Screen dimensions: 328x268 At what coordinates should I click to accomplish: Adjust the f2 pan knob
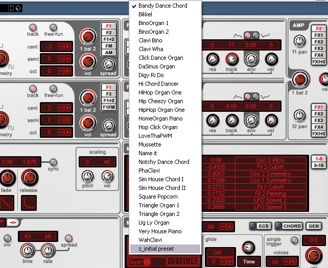point(299,115)
